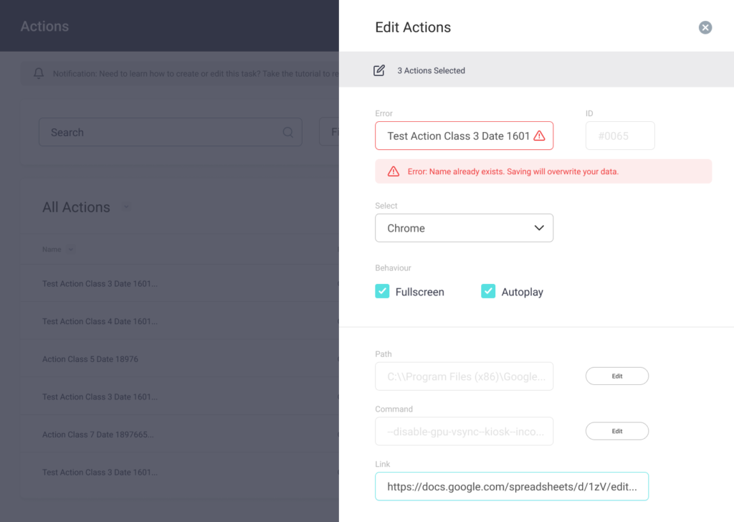Uncheck the Fullscreen checkbox
Image resolution: width=734 pixels, height=522 pixels.
coord(383,291)
